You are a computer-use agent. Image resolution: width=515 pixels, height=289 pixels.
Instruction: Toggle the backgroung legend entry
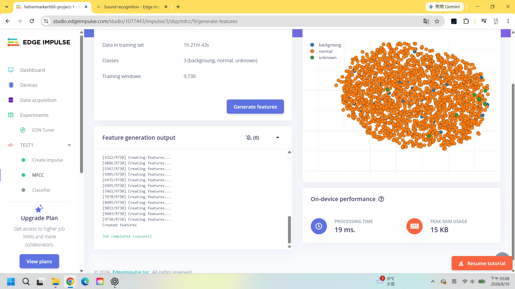326,45
